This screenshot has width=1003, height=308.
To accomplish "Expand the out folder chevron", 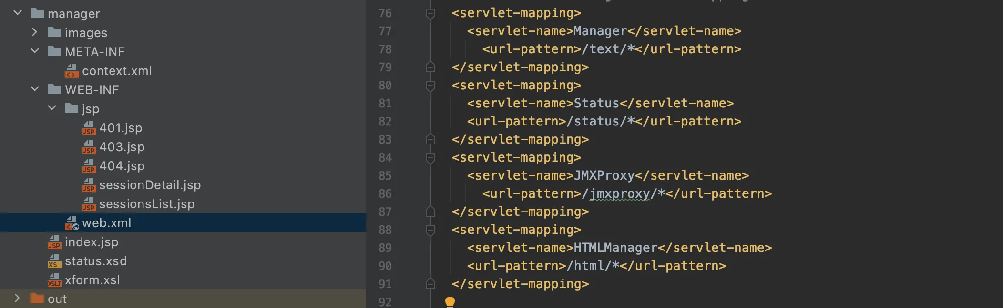I will pos(17,298).
